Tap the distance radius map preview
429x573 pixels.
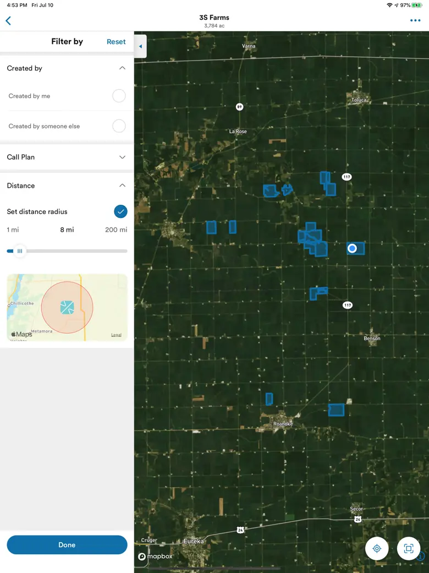click(67, 307)
